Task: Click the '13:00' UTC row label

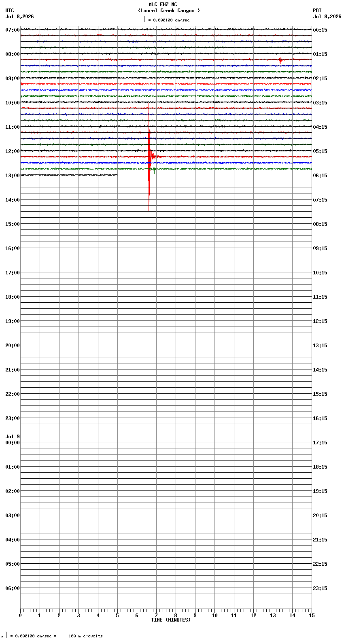Action: (x=13, y=175)
